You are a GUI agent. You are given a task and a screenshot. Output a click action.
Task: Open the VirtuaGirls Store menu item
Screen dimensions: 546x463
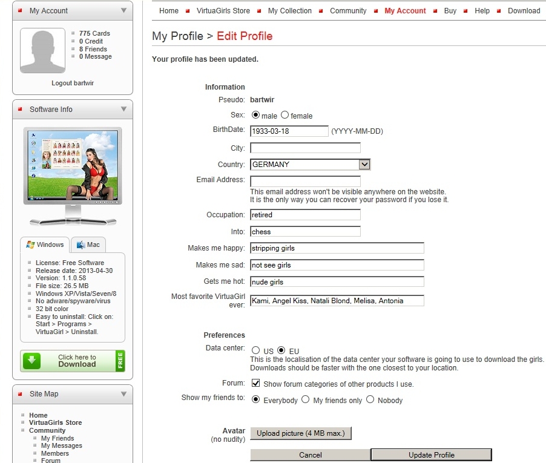point(223,10)
